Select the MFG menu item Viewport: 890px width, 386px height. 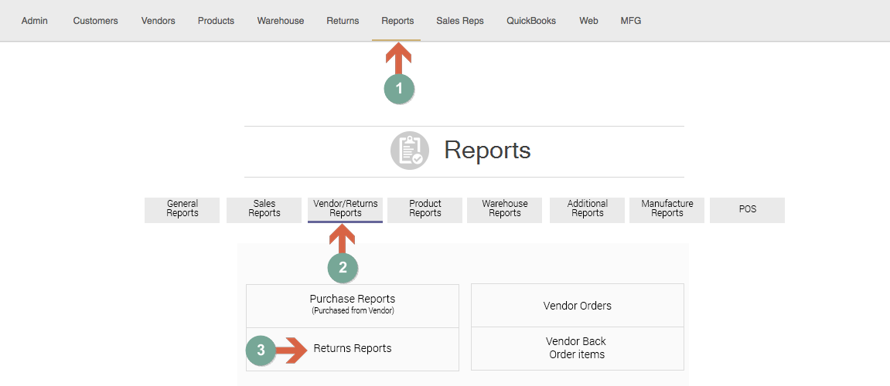pos(631,21)
